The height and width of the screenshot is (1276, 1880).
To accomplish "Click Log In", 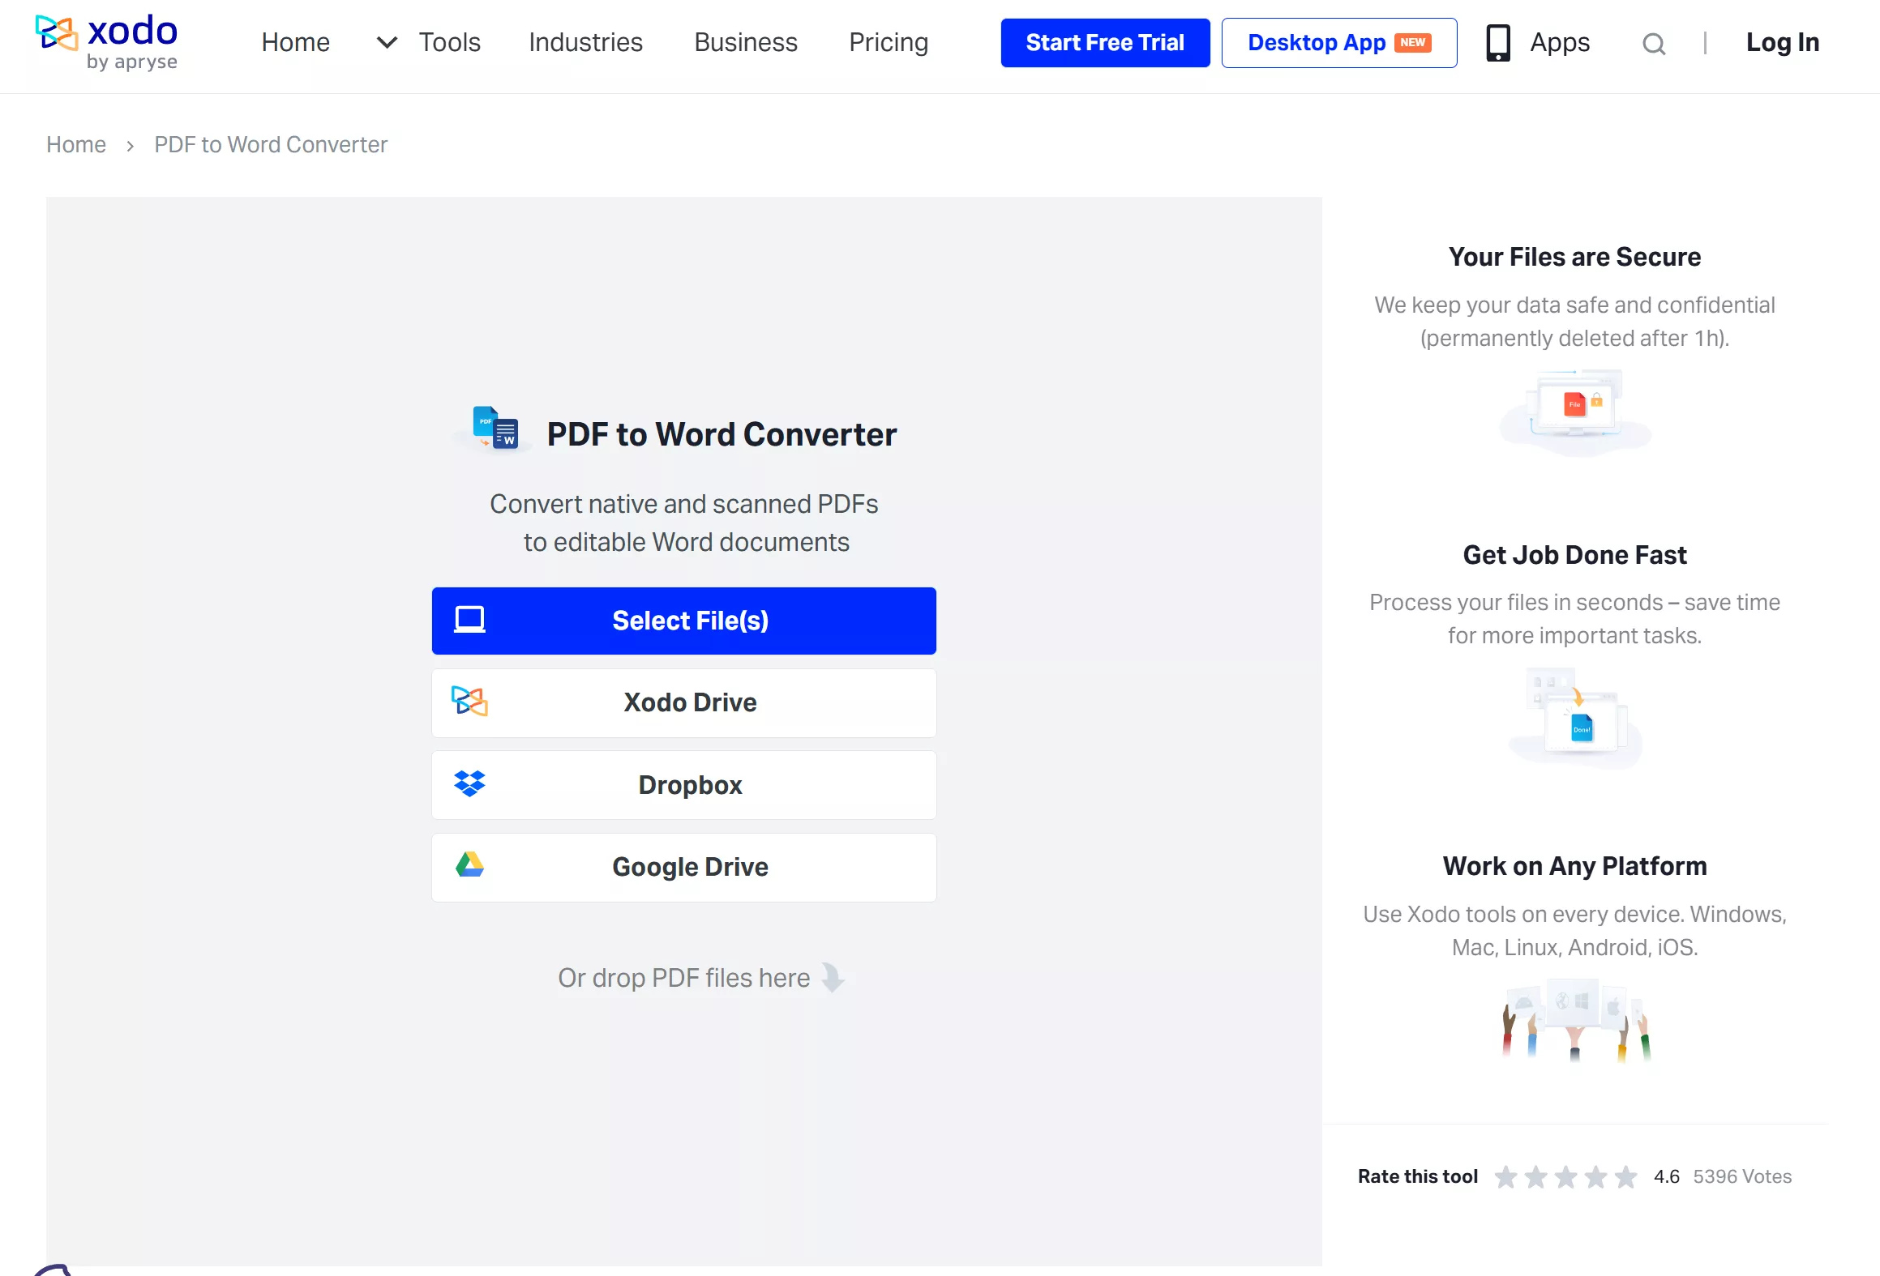I will pos(1783,42).
